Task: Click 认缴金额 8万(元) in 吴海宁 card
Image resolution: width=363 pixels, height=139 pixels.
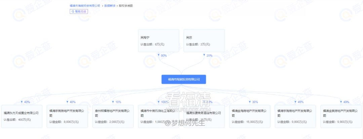Action: (152, 44)
